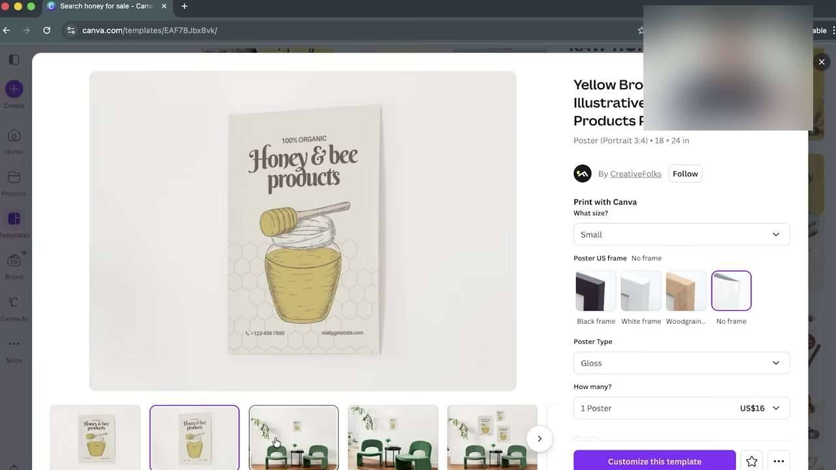
Task: Toggle the sidebar panel icon
Action: click(x=14, y=59)
